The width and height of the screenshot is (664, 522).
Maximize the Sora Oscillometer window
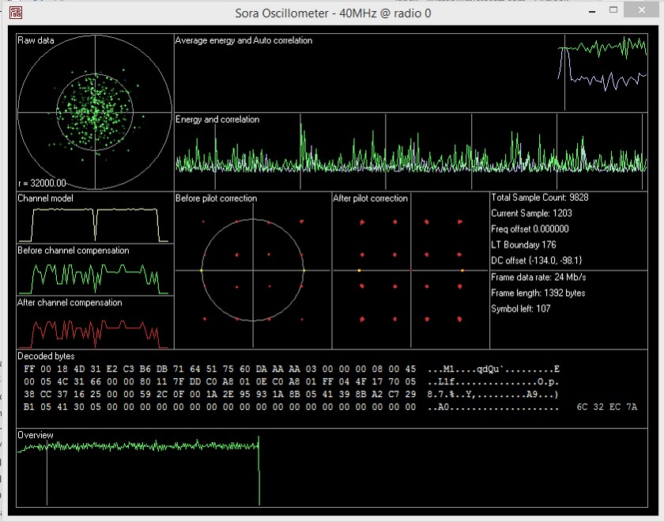coord(613,11)
